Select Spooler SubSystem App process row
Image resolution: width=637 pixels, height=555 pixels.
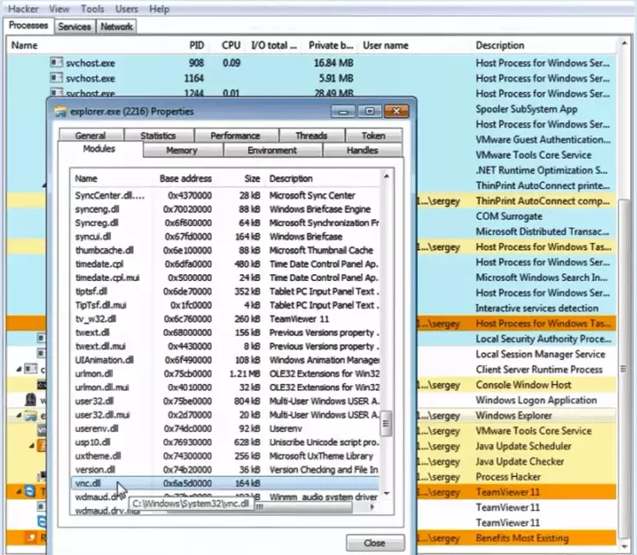527,109
